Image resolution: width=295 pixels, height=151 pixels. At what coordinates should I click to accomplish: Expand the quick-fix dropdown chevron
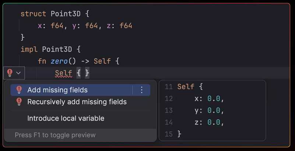pyautogui.click(x=18, y=73)
